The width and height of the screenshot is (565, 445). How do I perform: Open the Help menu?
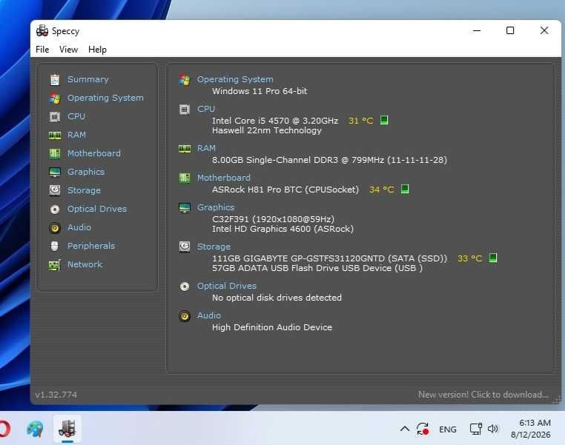coord(97,50)
